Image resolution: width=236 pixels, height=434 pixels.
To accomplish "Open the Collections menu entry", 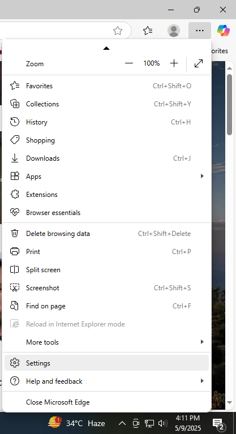I will pyautogui.click(x=106, y=104).
